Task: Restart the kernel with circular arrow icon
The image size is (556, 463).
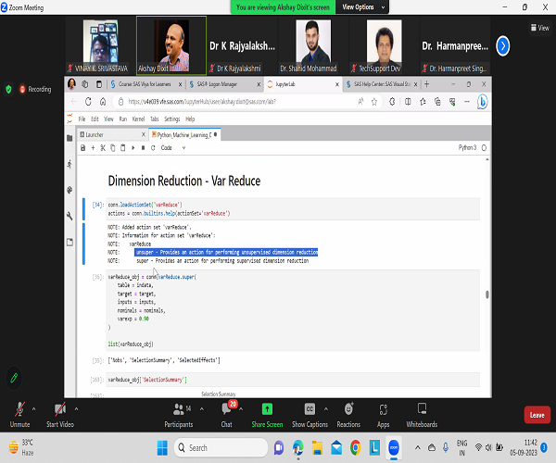Action: (153, 148)
